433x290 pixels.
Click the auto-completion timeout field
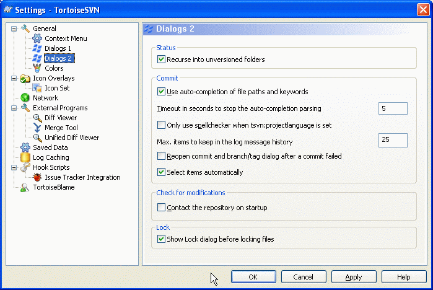click(393, 108)
